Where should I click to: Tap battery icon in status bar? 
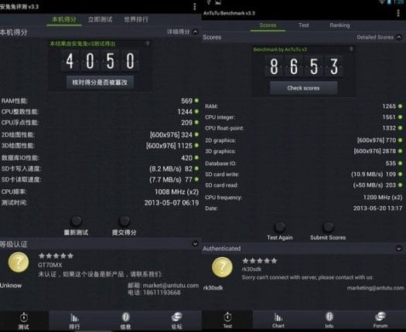389,2
